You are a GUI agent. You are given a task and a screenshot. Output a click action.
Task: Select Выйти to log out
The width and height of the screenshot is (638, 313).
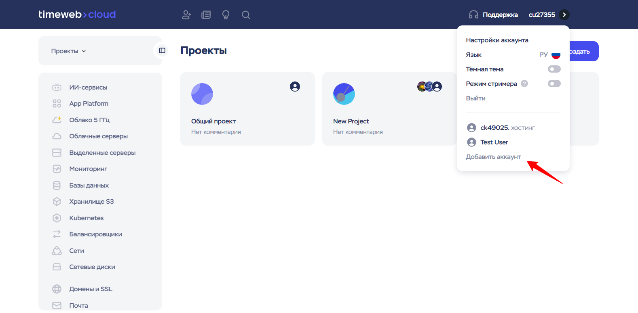(x=476, y=98)
